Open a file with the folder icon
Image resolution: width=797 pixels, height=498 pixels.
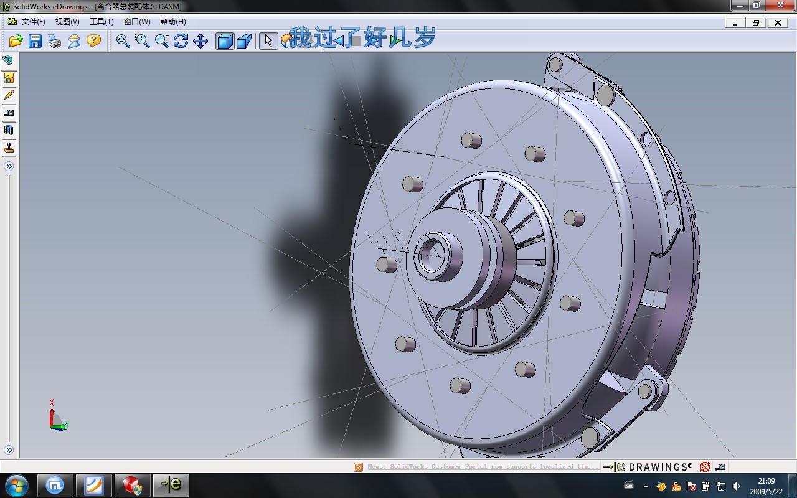[x=16, y=41]
